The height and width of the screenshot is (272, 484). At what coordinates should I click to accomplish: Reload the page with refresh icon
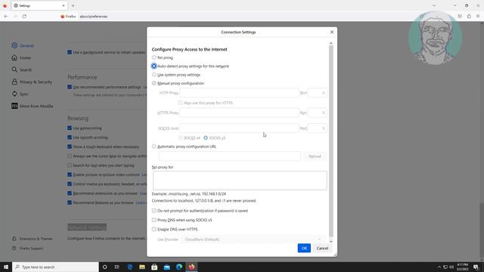24,17
